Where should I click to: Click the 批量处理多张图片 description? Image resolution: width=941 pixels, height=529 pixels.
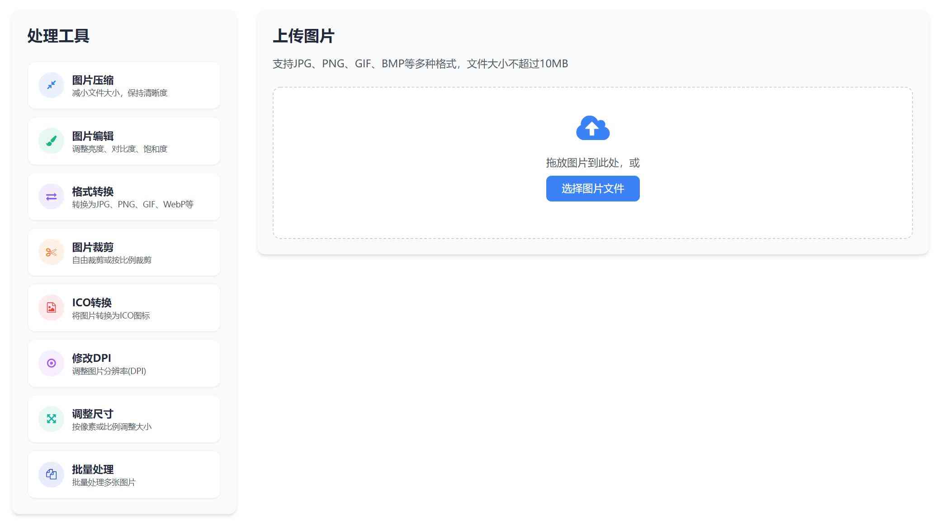coord(104,482)
